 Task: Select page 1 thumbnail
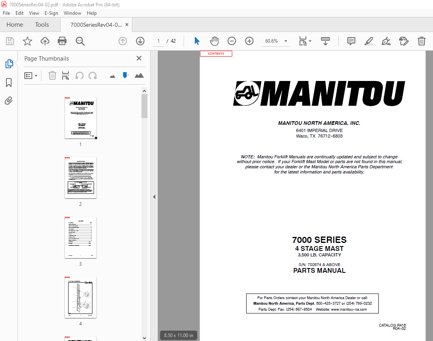[80, 118]
